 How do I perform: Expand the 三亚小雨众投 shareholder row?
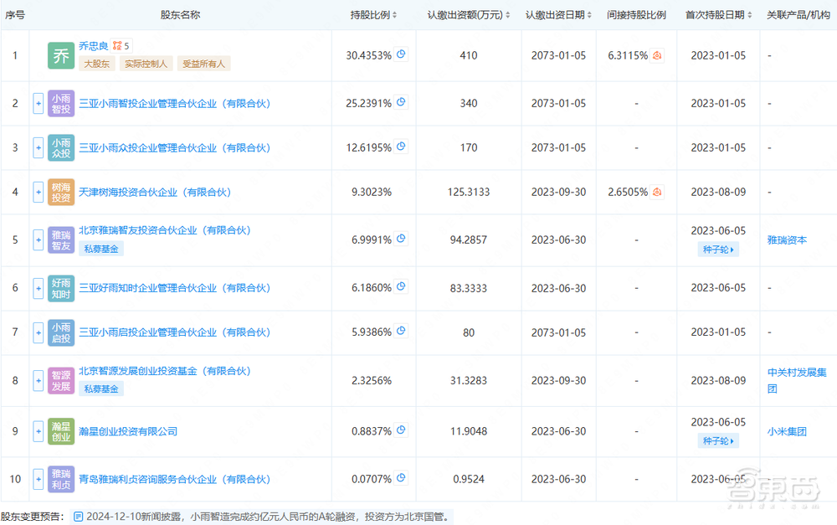click(x=38, y=147)
